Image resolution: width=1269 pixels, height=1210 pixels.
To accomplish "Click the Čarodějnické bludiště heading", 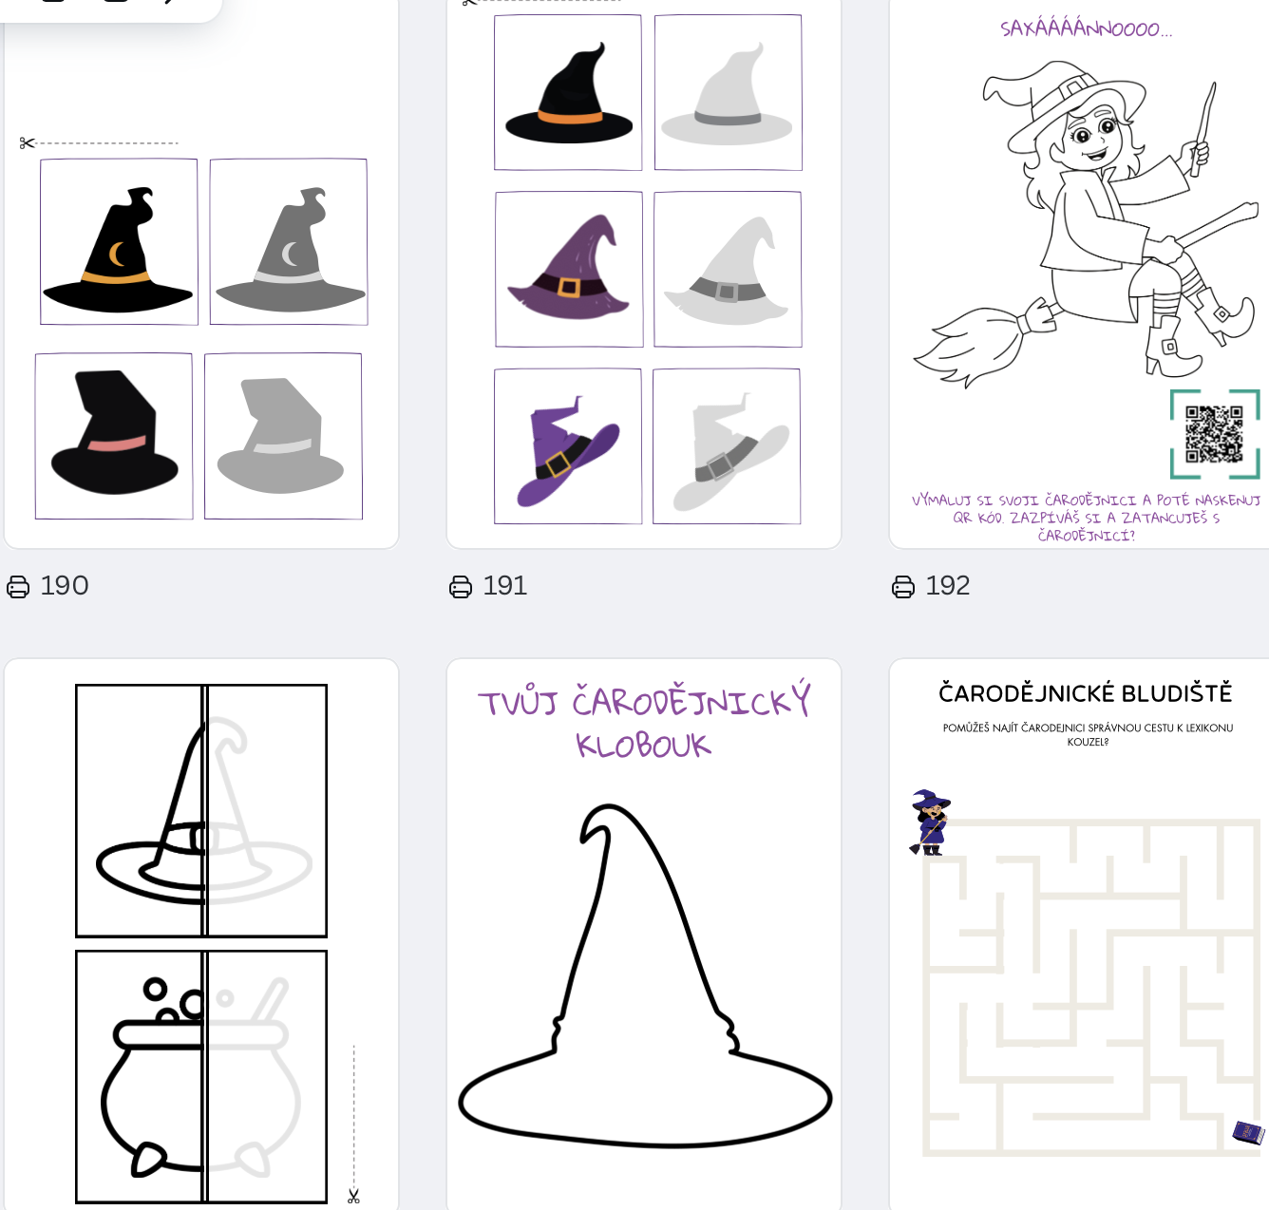I will [1086, 693].
